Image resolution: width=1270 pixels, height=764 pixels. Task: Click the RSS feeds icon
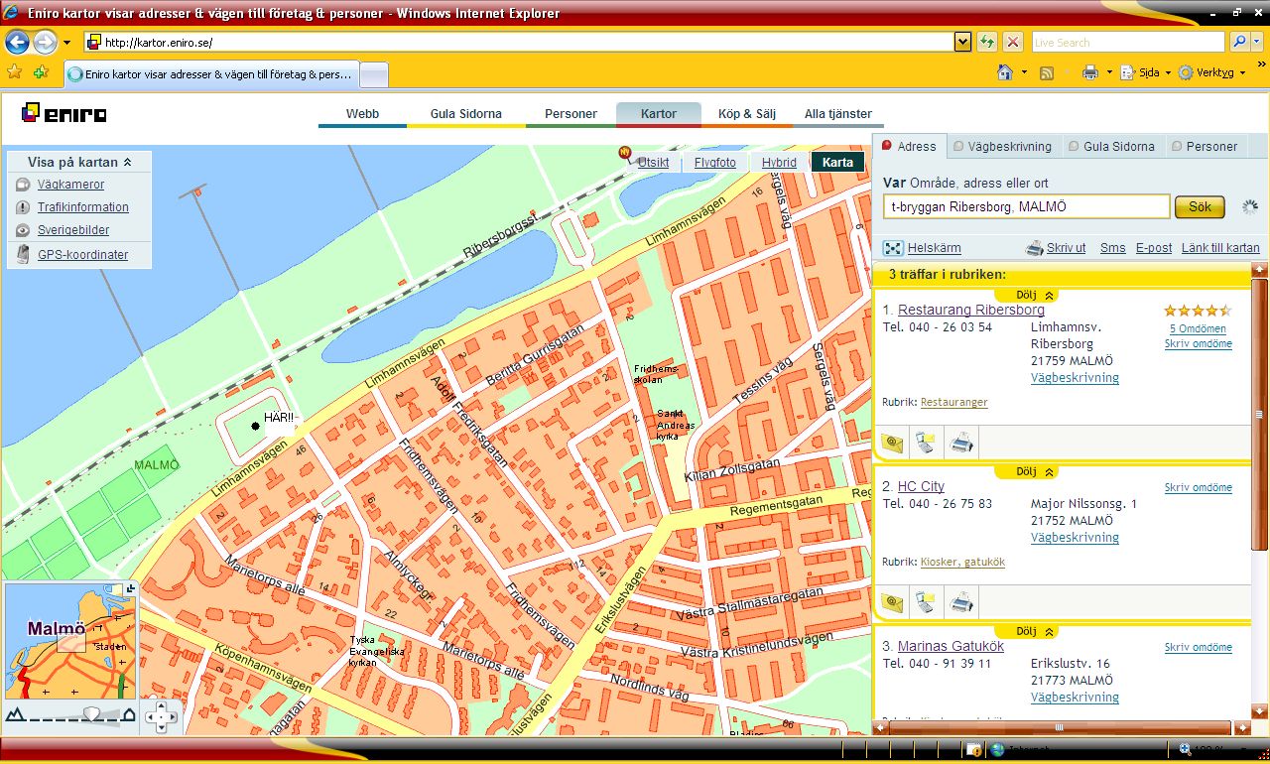pyautogui.click(x=1047, y=72)
